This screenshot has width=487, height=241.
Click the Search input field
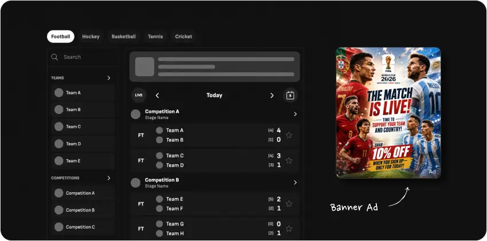click(x=83, y=57)
